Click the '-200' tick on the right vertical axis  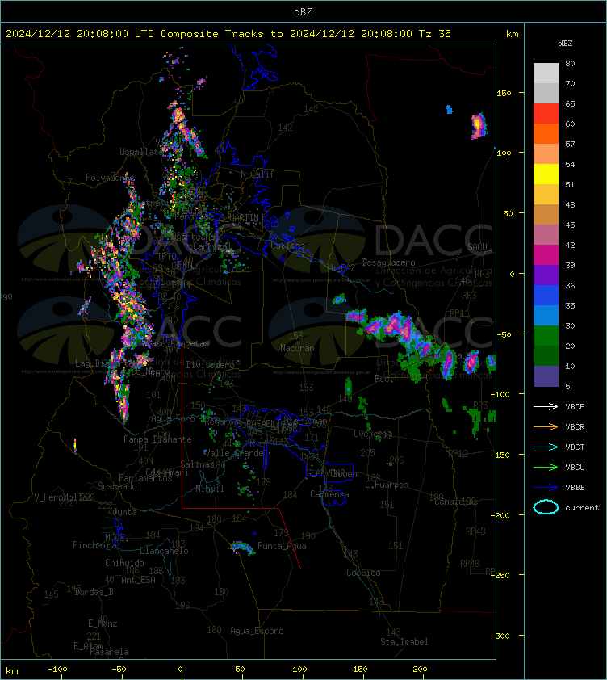(500, 514)
